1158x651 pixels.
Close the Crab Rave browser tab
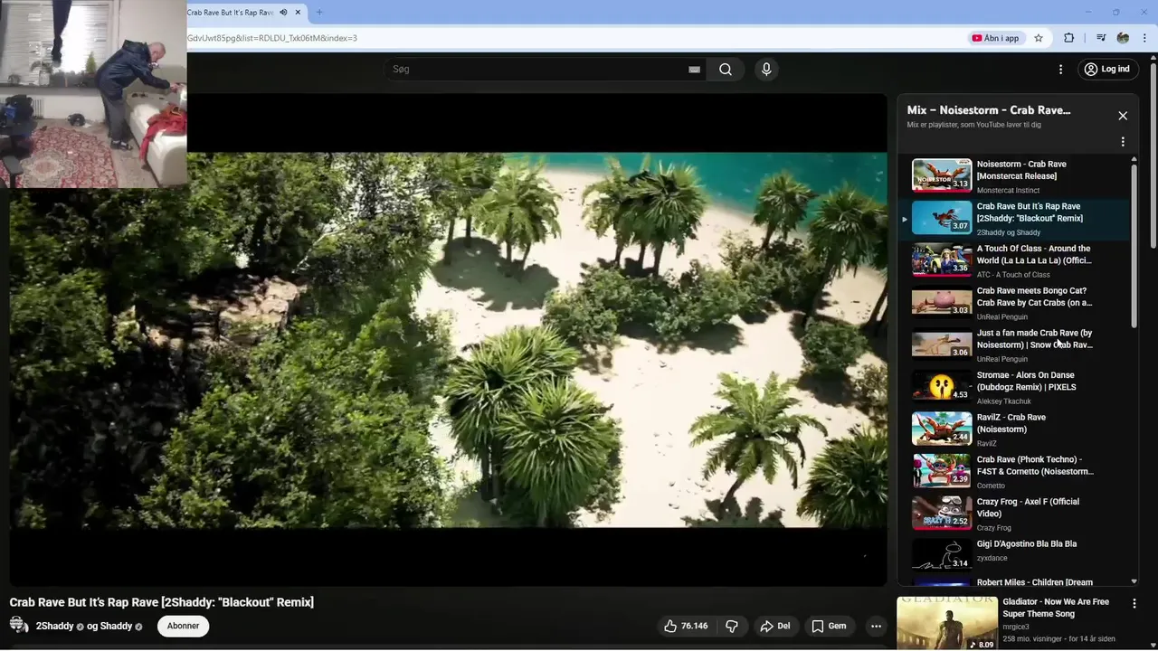(299, 13)
